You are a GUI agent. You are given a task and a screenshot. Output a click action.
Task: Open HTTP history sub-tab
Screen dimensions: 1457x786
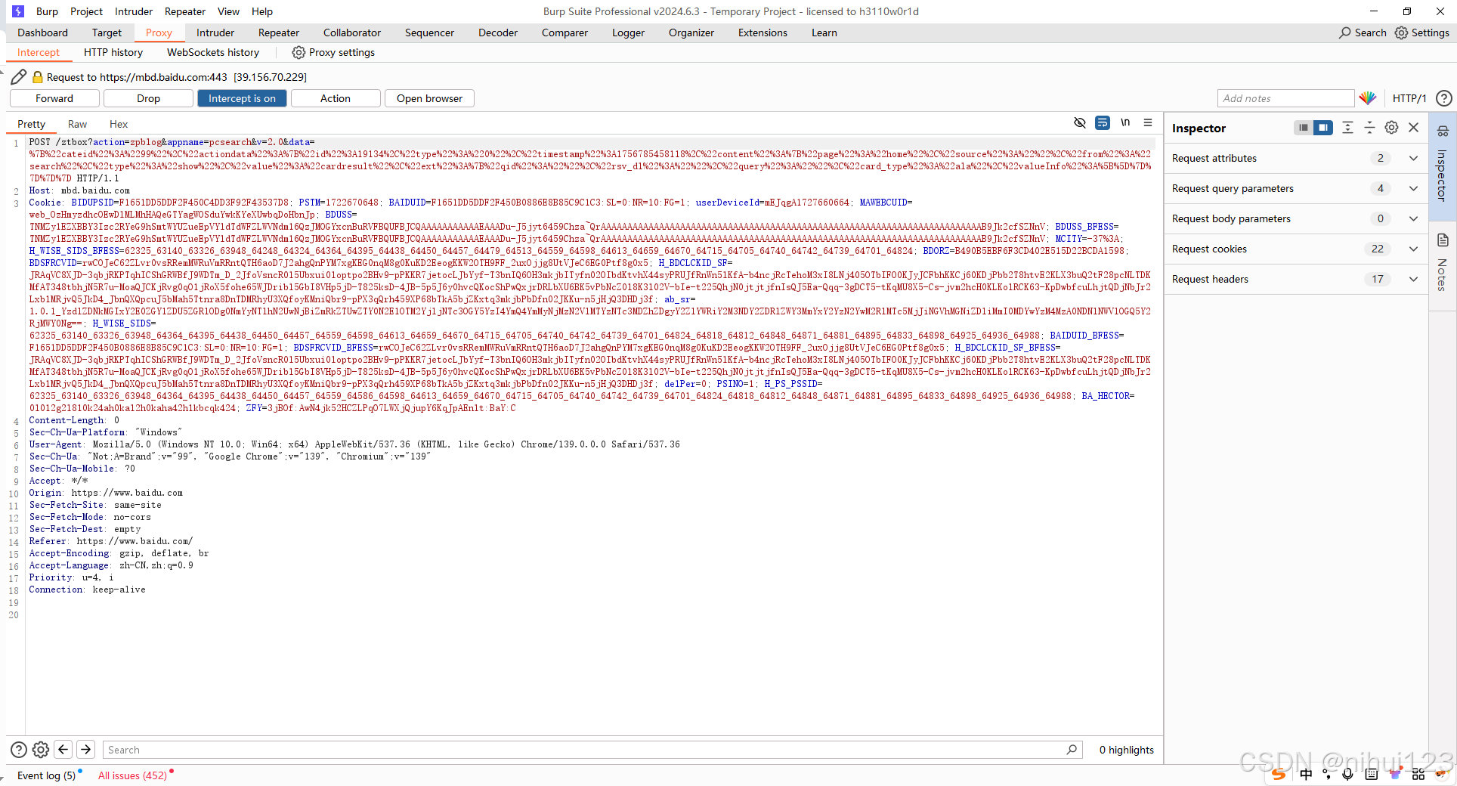[113, 52]
